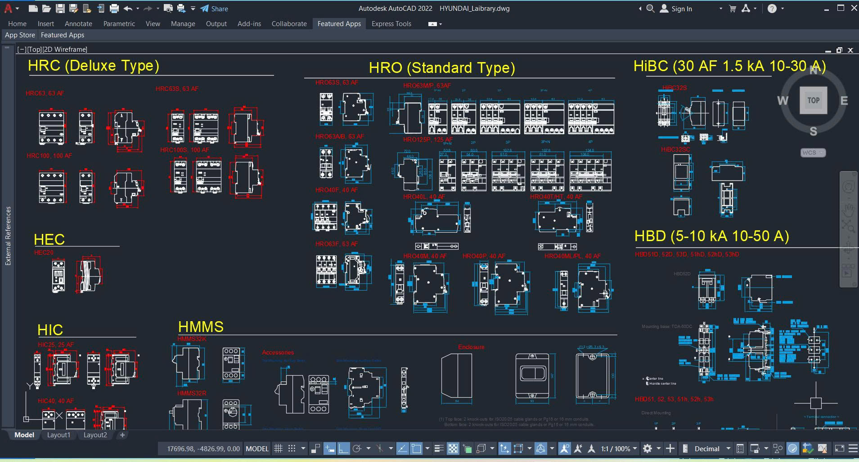Switch to the Annotate ribbon tab
Image resolution: width=859 pixels, height=462 pixels.
tap(78, 23)
